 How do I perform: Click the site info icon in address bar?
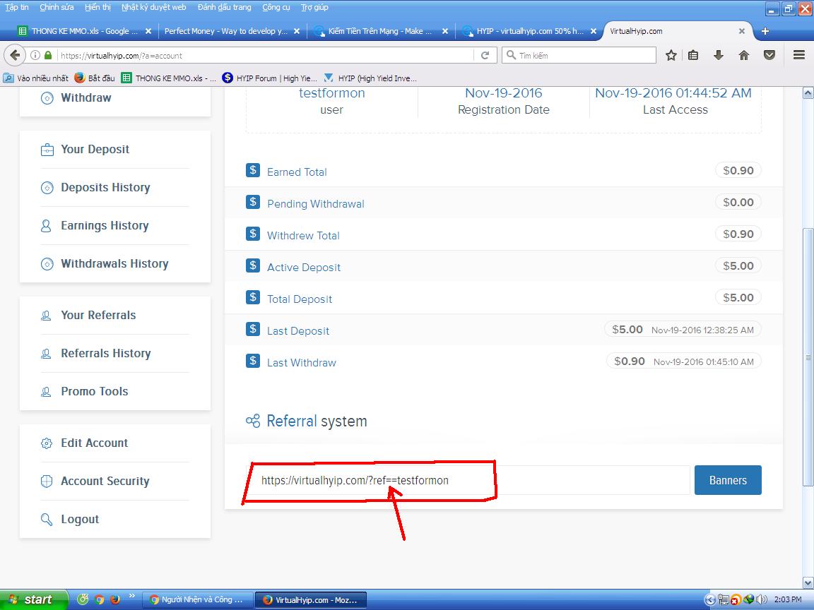[x=35, y=55]
